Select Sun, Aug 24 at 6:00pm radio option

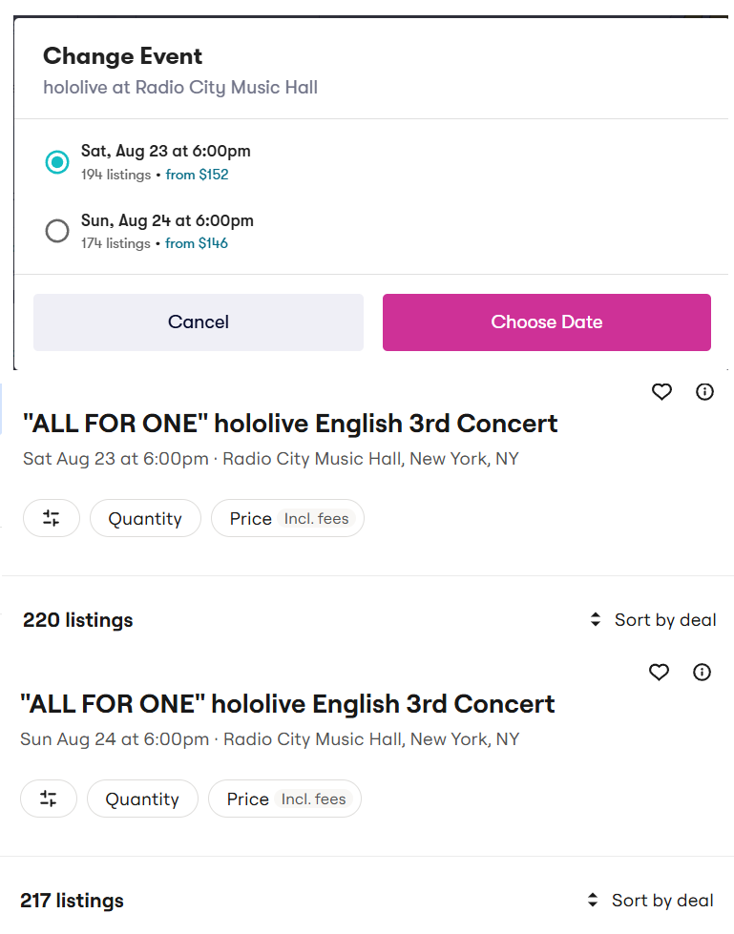(x=57, y=231)
